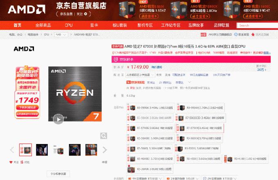Image resolution: width=278 pixels, height=180 pixels.
Task: Click the AMD brand logo above product image
Action: coord(24,49)
